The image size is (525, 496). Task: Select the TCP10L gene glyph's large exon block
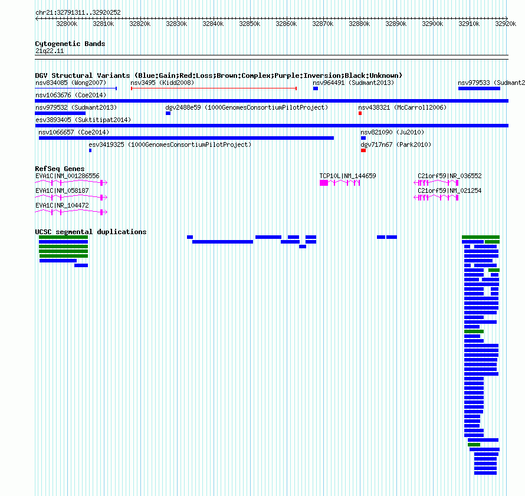coord(324,183)
